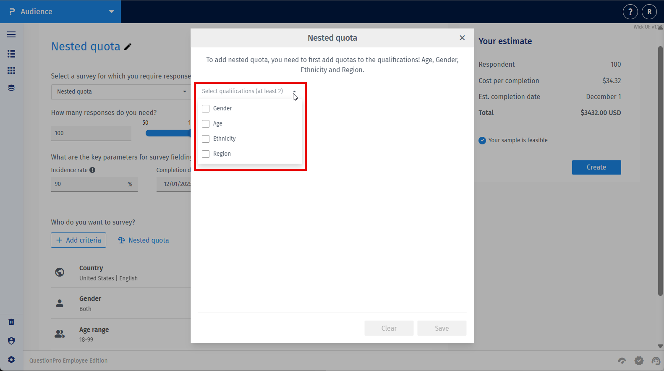This screenshot has width=664, height=371.
Task: Click the Create button
Action: click(x=596, y=167)
